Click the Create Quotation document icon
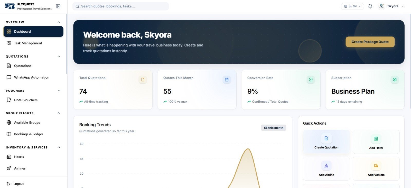411x188 pixels. click(326, 138)
